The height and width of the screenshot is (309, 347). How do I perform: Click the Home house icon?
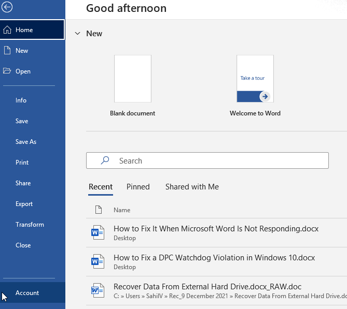click(7, 30)
